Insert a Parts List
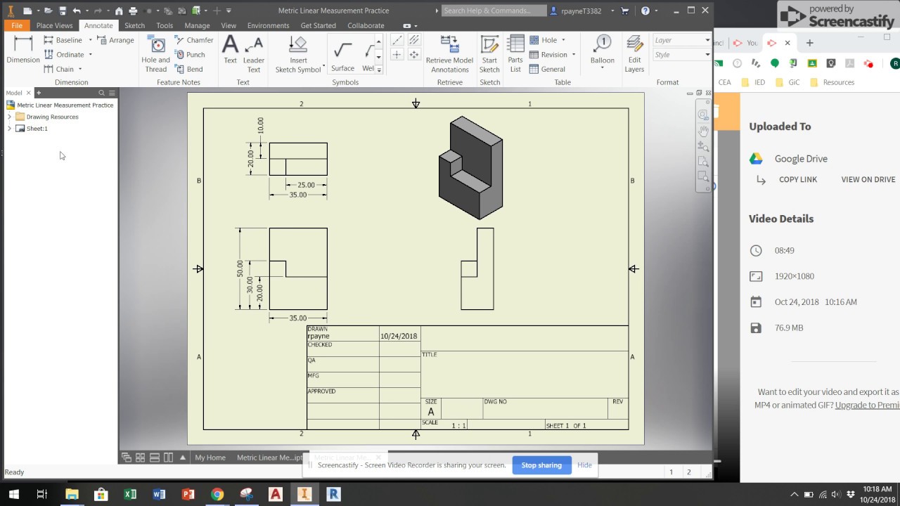 point(515,55)
